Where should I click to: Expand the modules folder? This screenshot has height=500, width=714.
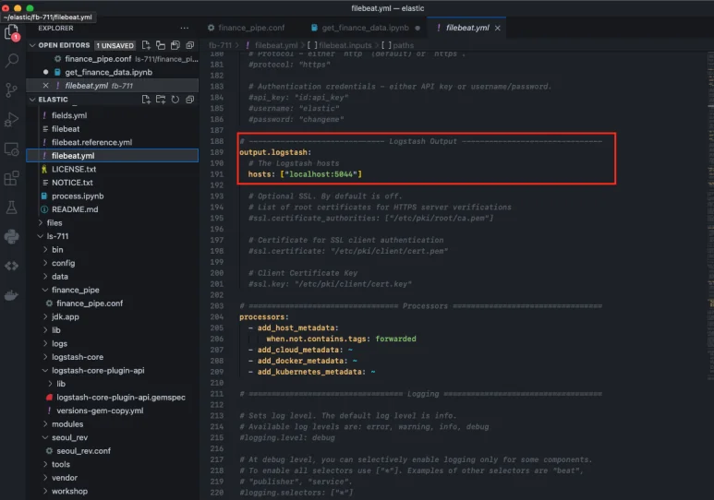point(67,424)
